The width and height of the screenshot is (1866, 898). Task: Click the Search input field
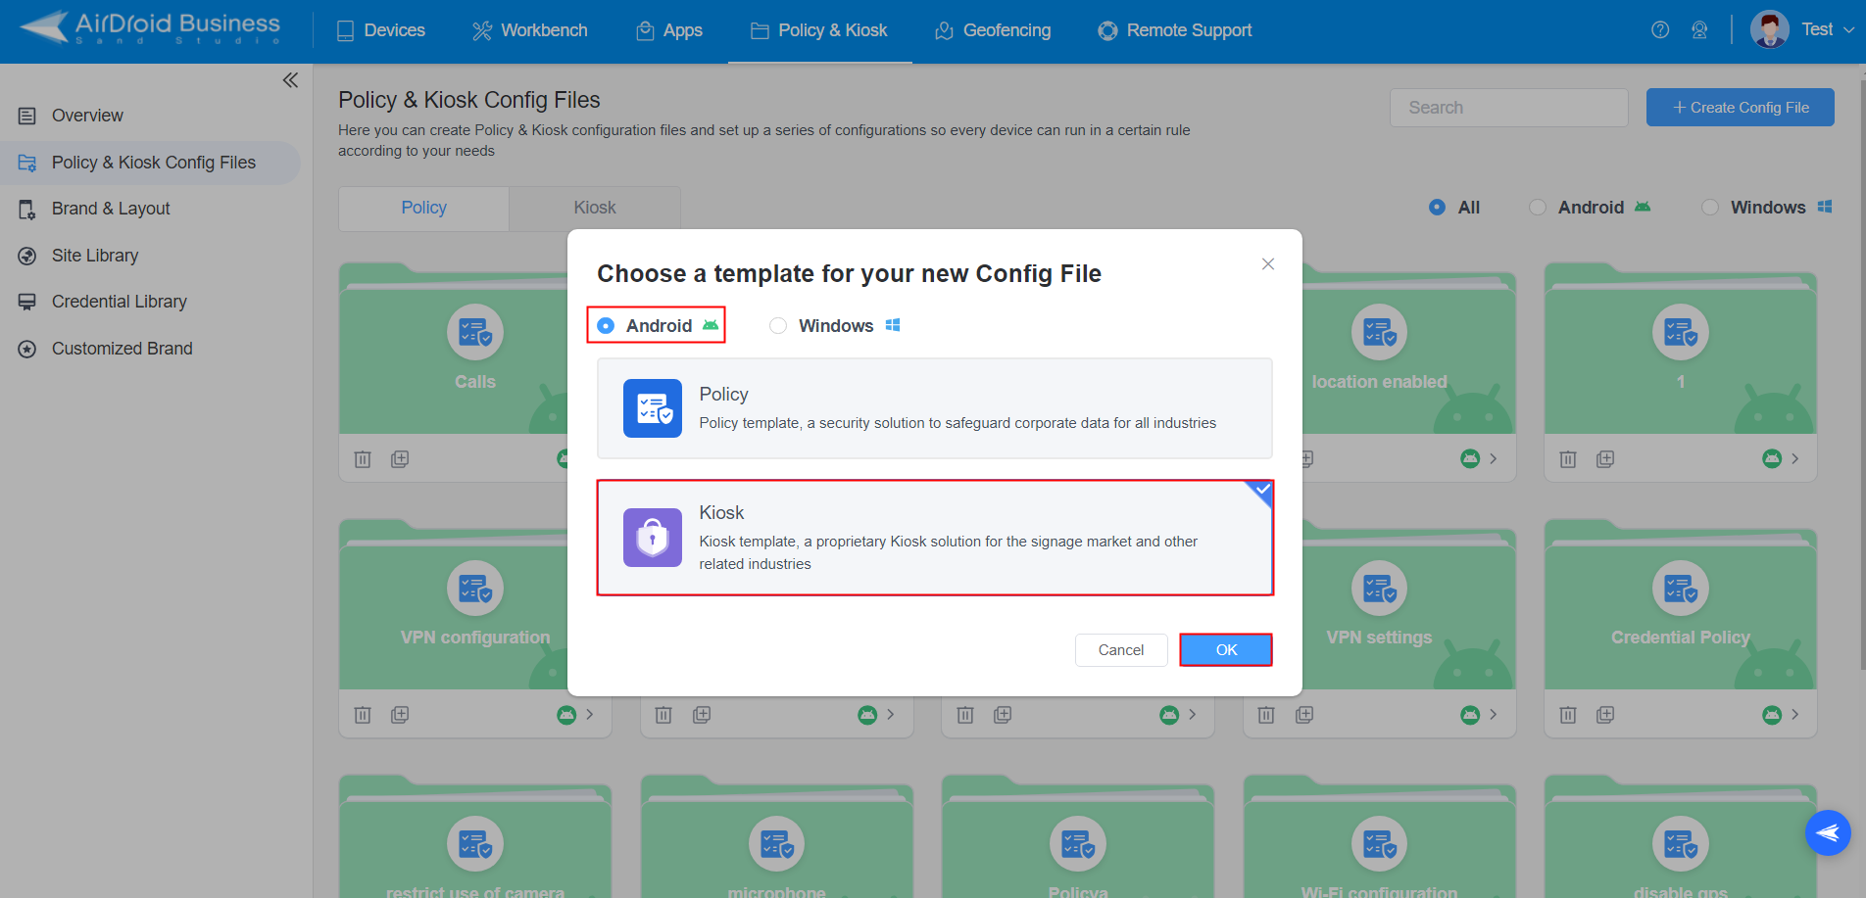pos(1508,108)
